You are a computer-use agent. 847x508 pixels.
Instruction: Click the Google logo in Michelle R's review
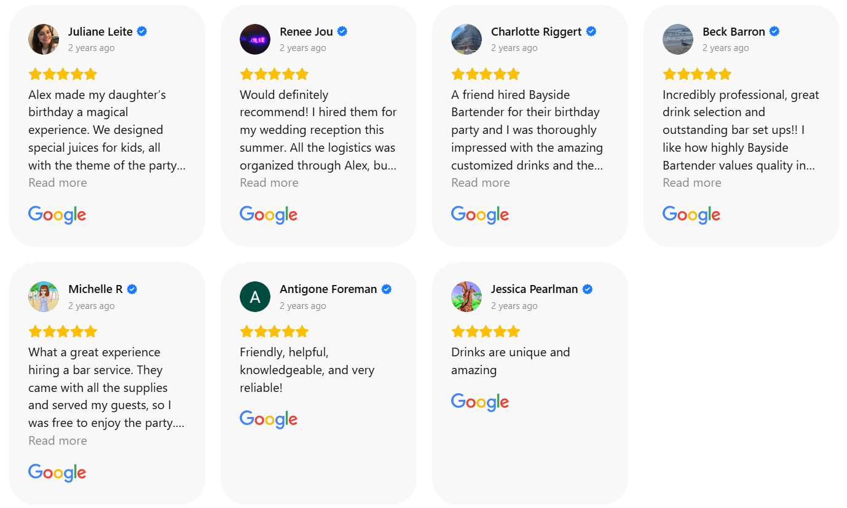tap(57, 472)
